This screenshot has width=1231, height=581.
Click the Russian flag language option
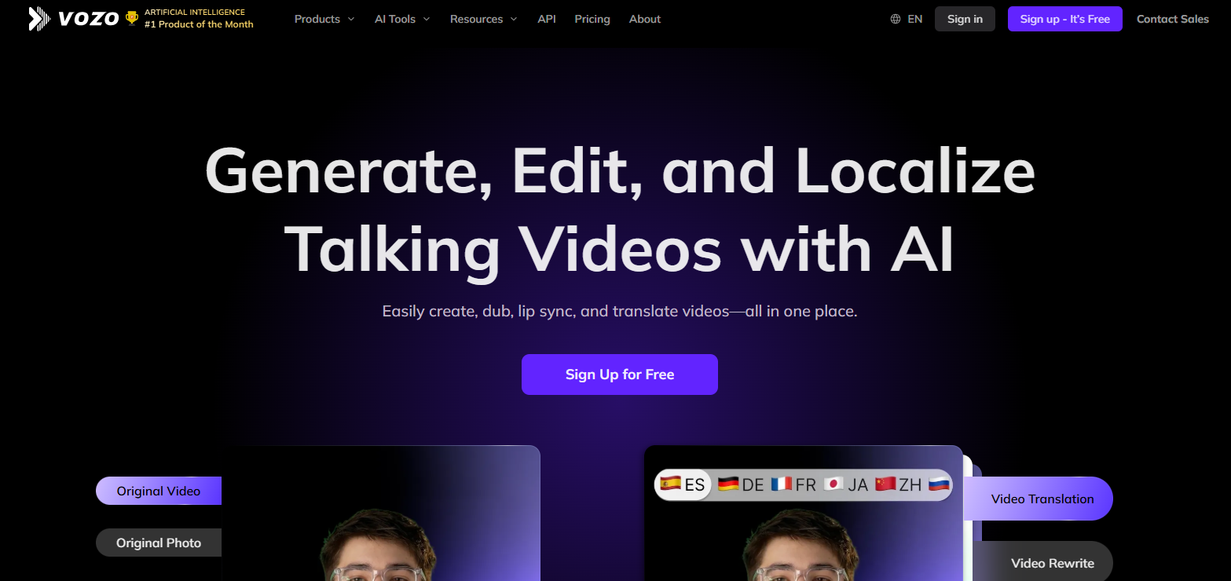pyautogui.click(x=940, y=484)
